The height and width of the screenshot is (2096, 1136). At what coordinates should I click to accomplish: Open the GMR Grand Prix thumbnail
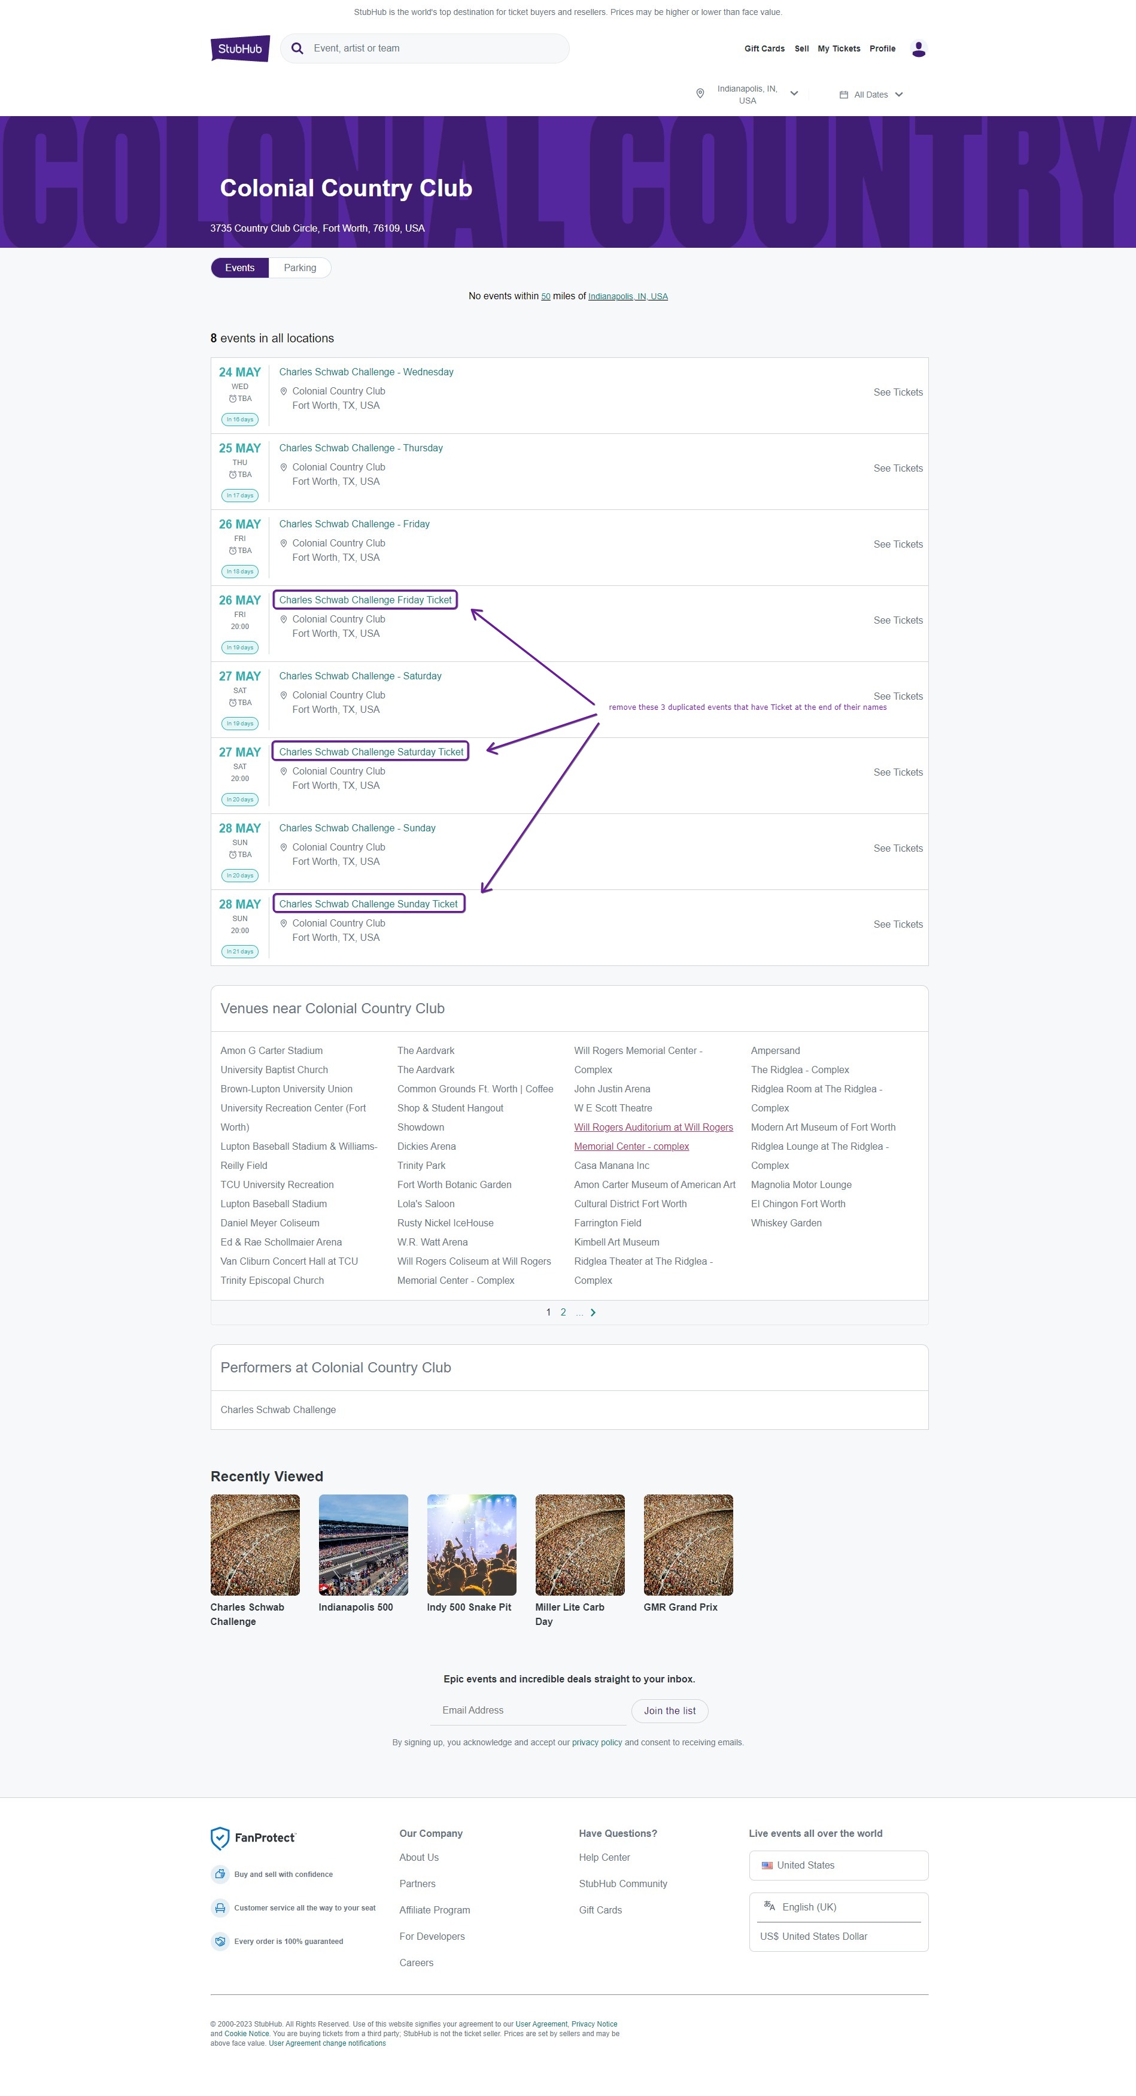(x=688, y=1544)
